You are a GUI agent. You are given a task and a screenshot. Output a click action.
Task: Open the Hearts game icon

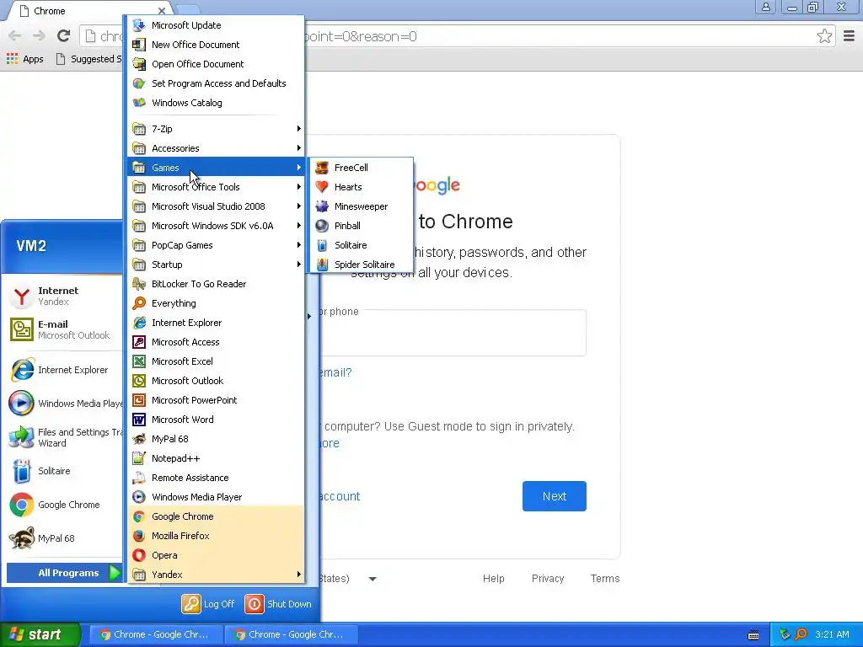322,187
